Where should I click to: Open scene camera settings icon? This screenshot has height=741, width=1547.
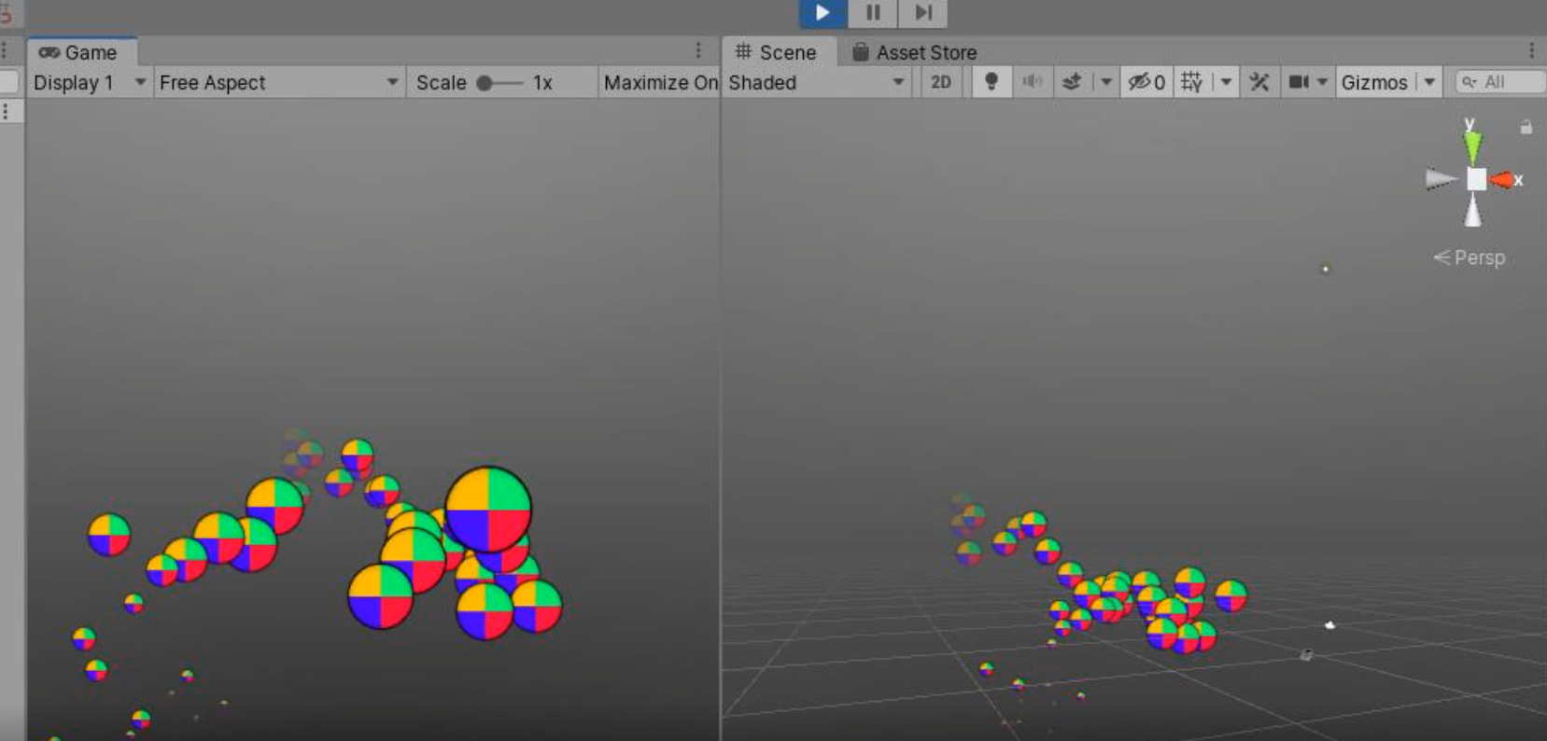(x=1299, y=82)
